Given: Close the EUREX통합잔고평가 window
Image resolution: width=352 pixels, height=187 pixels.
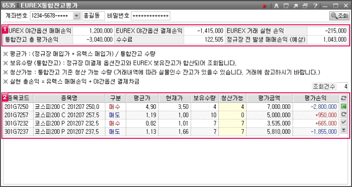Looking at the screenshot, I should pos(346,6).
